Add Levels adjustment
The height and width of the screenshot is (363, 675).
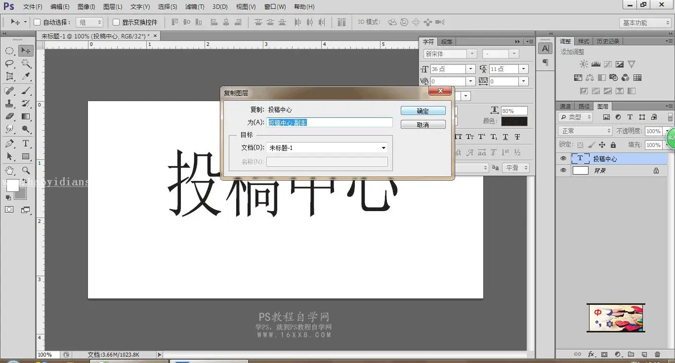pos(596,64)
